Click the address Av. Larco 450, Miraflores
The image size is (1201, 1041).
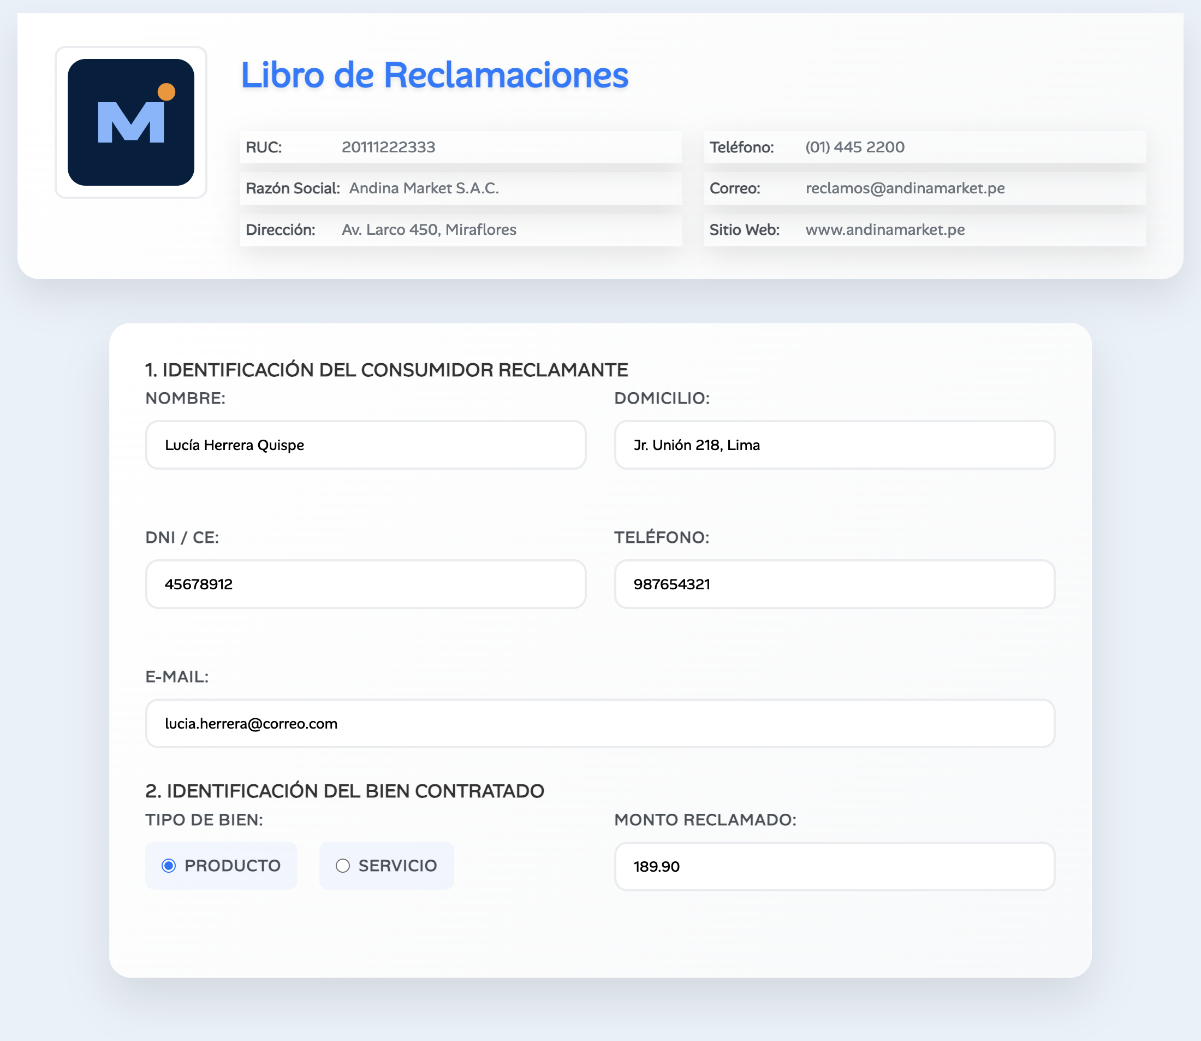tap(429, 229)
